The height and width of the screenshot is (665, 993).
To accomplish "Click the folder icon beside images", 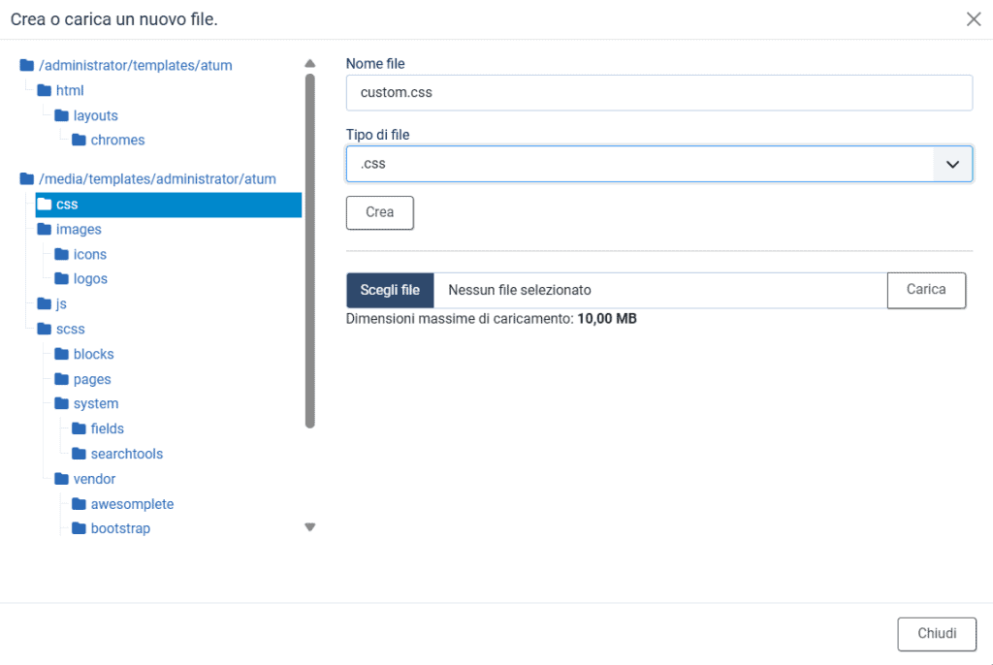I will pyautogui.click(x=44, y=230).
